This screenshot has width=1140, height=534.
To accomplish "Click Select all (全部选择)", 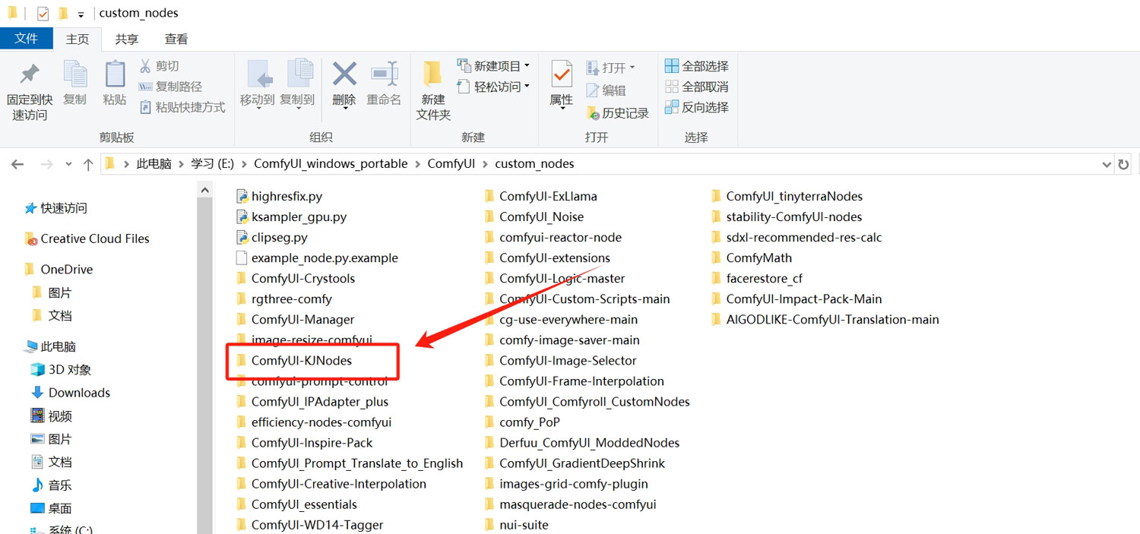I will 697,66.
